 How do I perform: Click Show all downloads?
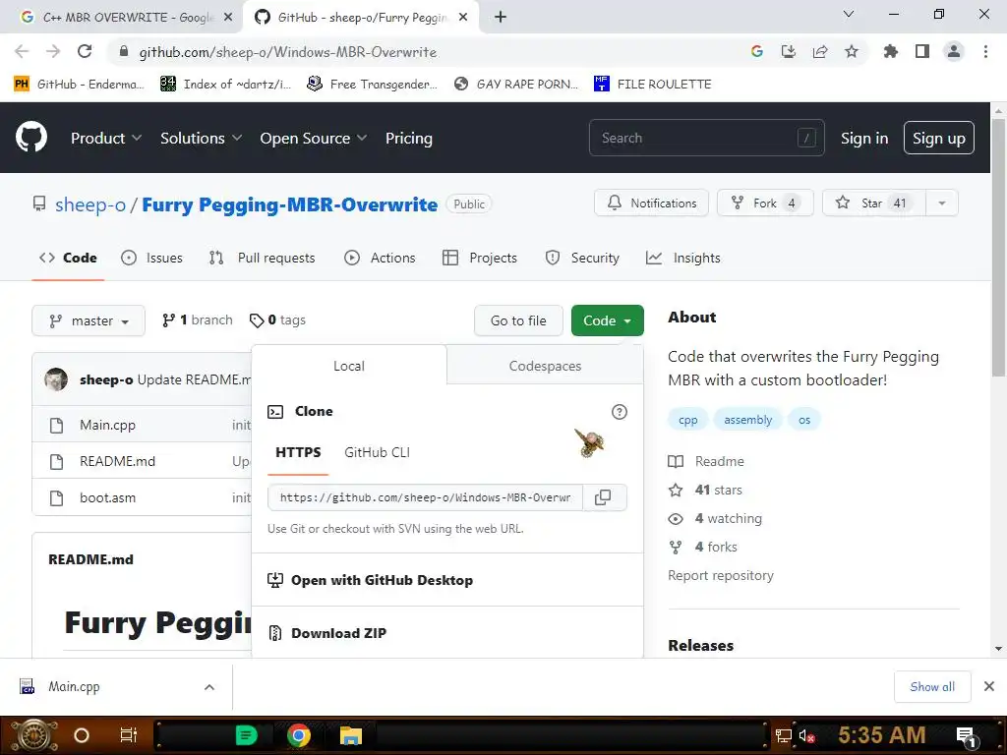tap(932, 687)
